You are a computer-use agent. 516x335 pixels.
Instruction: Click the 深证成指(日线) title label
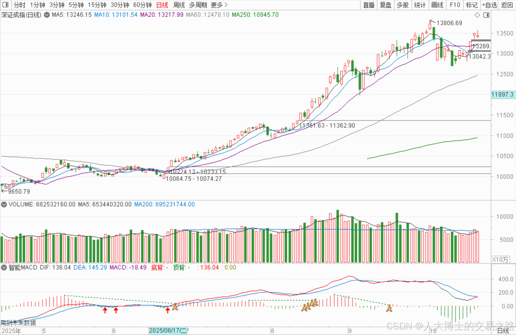[x=21, y=15]
